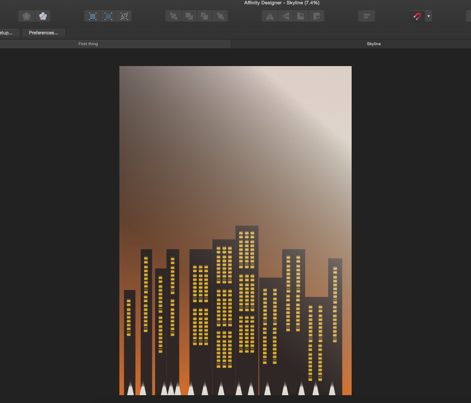Image resolution: width=471 pixels, height=403 pixels.
Task: Toggle the Show Grid icon
Action: point(92,17)
